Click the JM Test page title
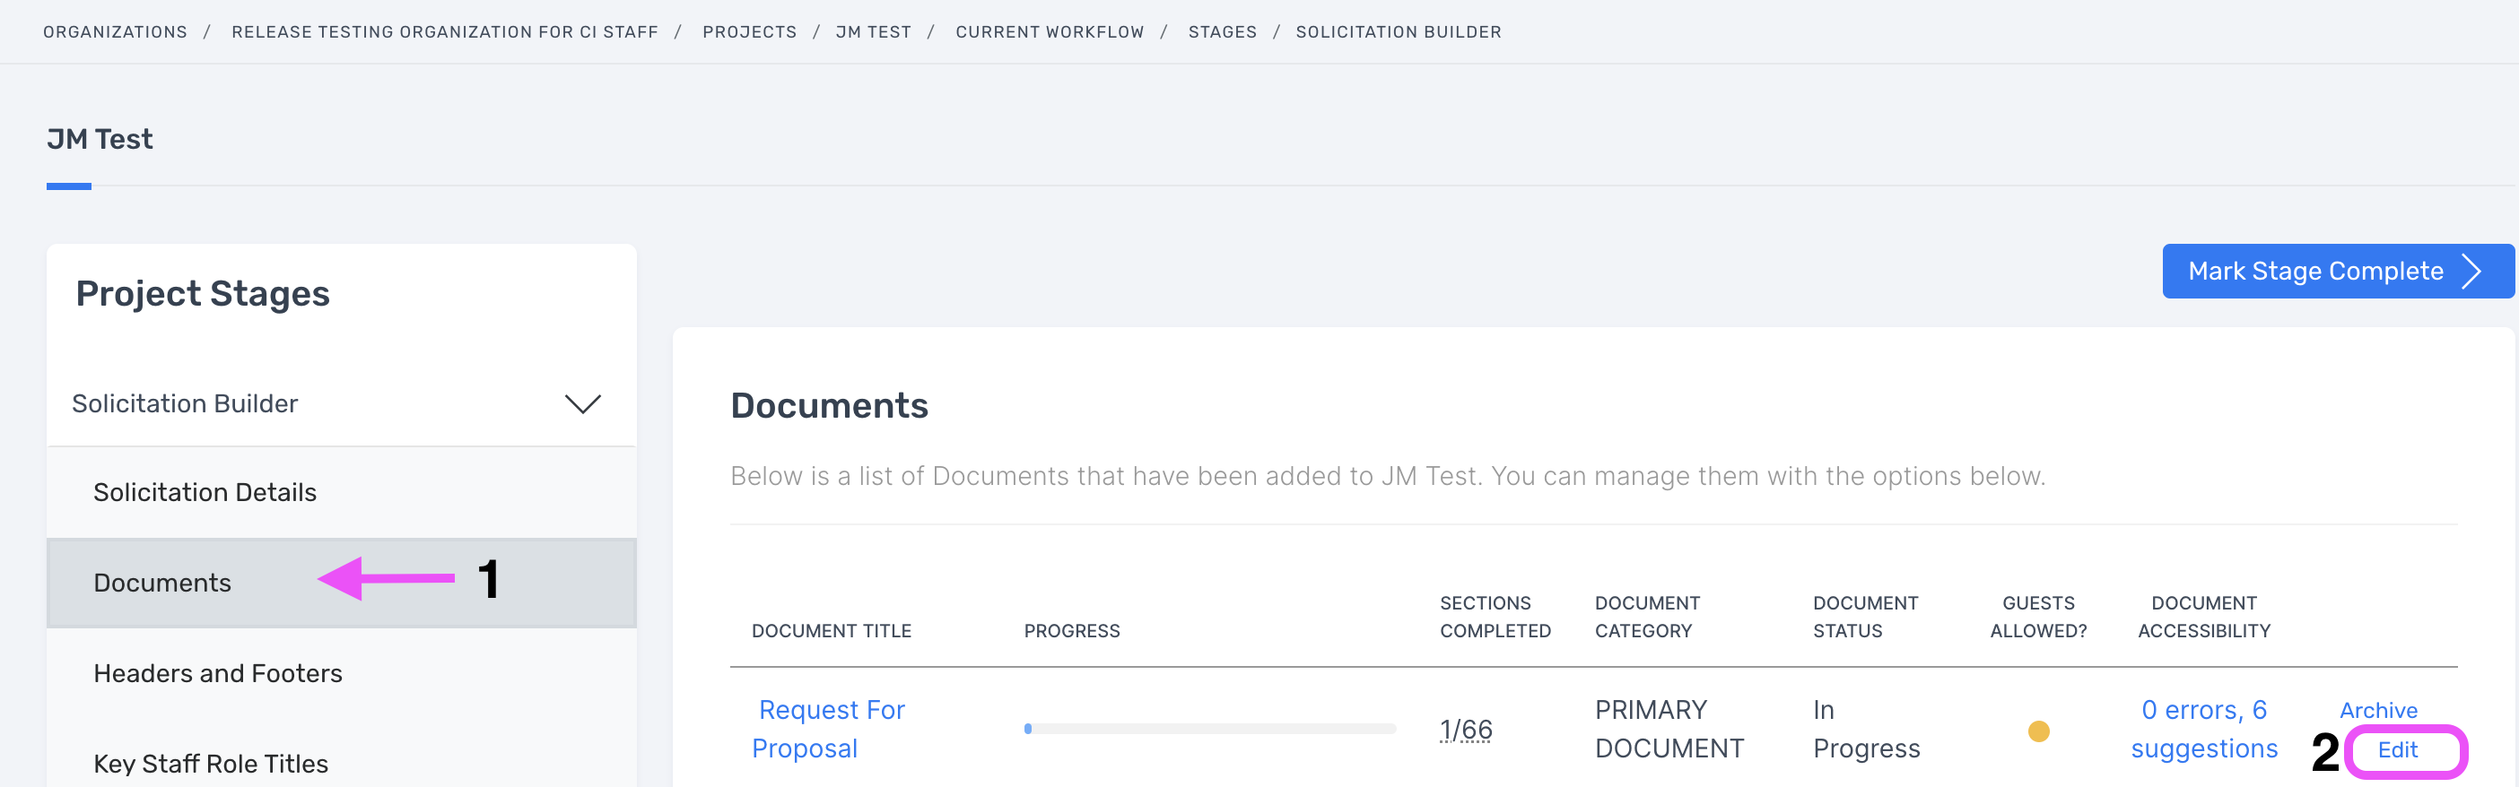The height and width of the screenshot is (787, 2519). click(100, 139)
